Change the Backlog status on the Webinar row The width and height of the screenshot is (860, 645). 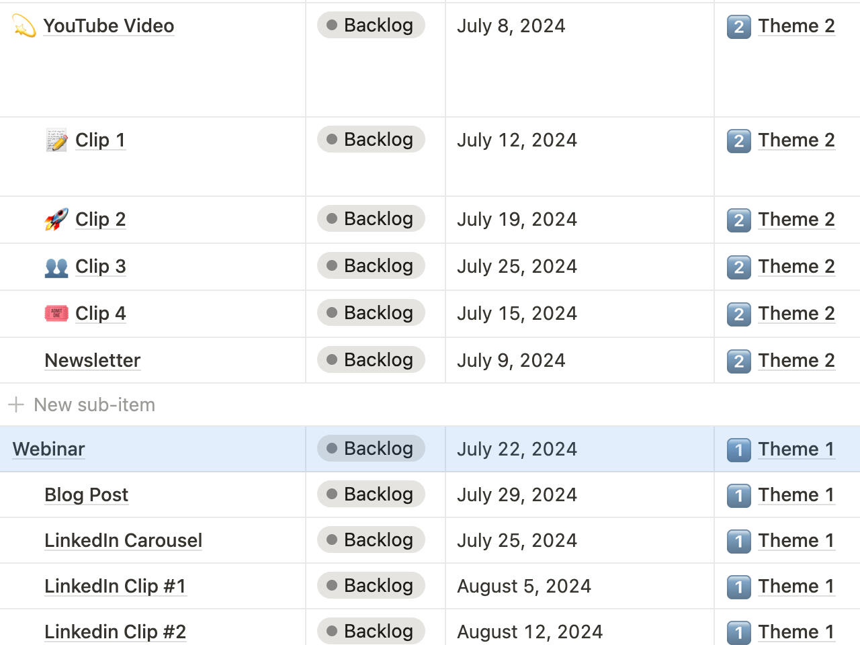click(371, 449)
